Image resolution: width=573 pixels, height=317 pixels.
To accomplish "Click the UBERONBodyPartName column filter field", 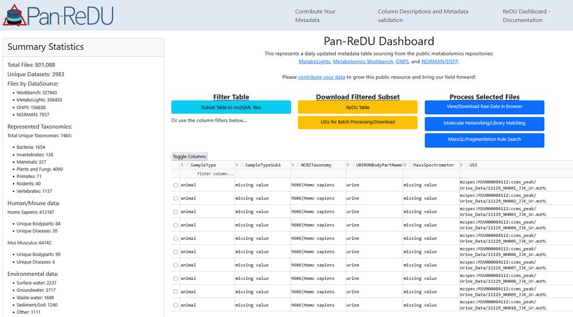I will [x=374, y=173].
